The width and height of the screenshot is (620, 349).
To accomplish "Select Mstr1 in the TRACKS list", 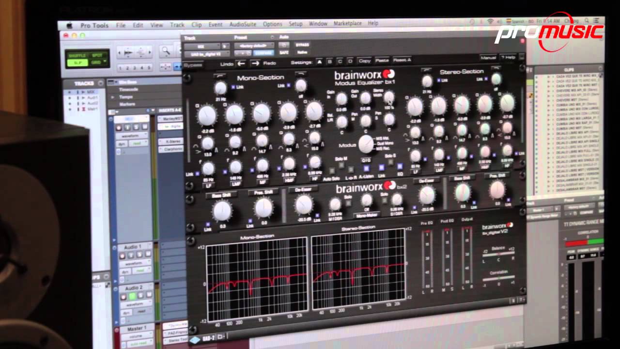I will [x=93, y=109].
